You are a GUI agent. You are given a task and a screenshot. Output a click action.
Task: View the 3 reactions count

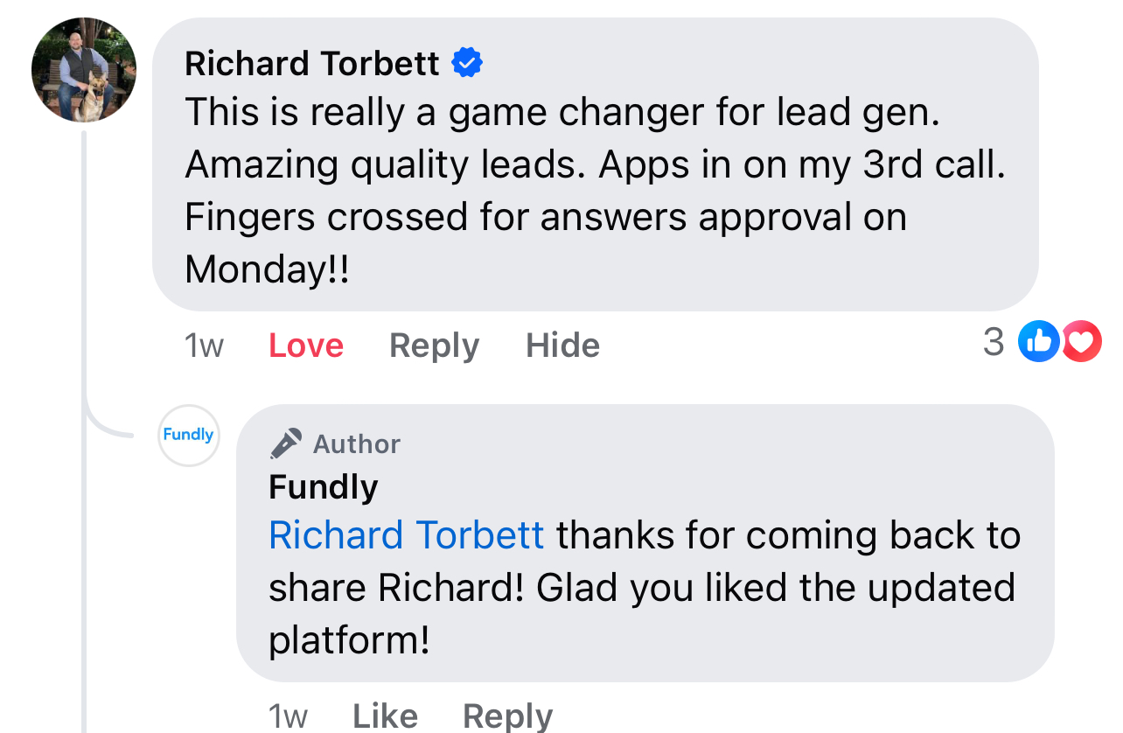(x=994, y=341)
